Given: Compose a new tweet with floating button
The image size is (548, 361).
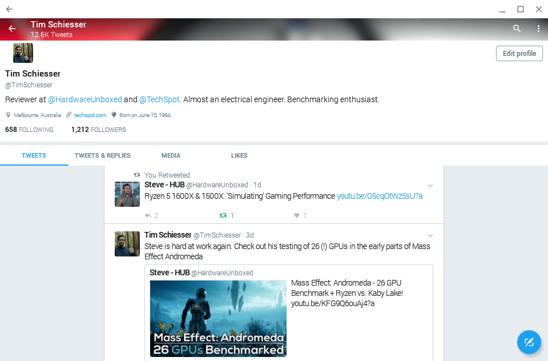Looking at the screenshot, I should tap(529, 342).
